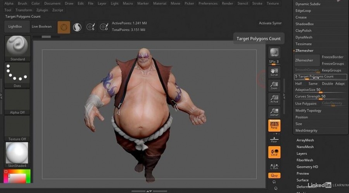Click the S gizmo icon
Screen dimensions: 349x193
point(91,27)
